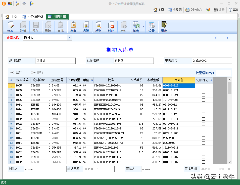This screenshot has height=185, width=240.
Task: Switch to the 业务流程图 tab
Action: pos(32,17)
